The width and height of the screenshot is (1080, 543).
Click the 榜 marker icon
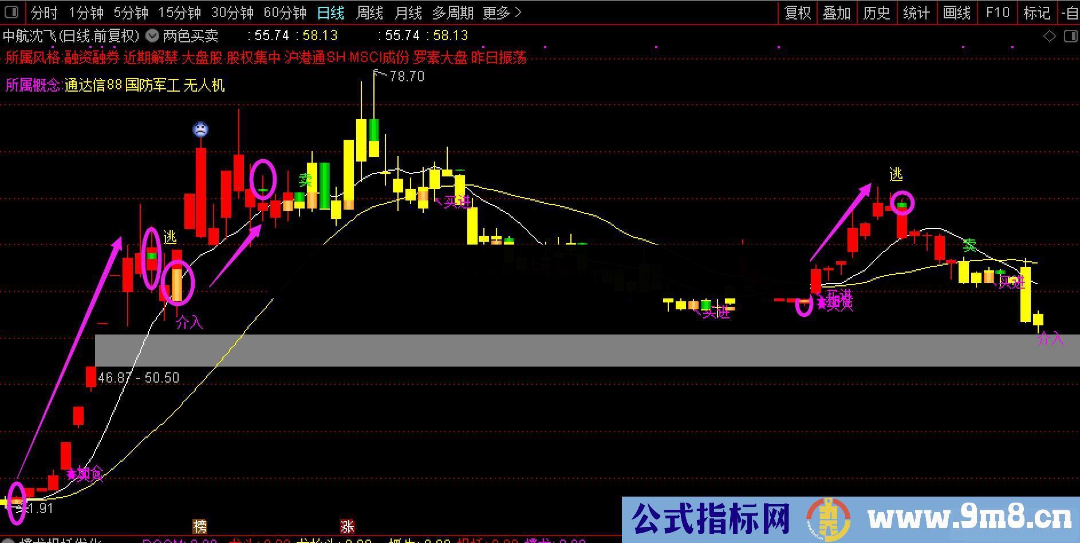tap(200, 526)
